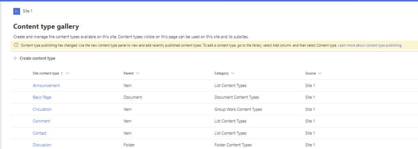The width and height of the screenshot is (418, 149).
Task: Open the Category column dropdown
Action: (232, 73)
